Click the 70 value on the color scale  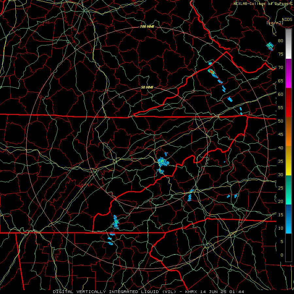[x=281, y=68]
